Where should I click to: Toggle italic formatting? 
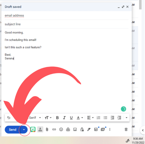pyautogui.click(x=64, y=118)
